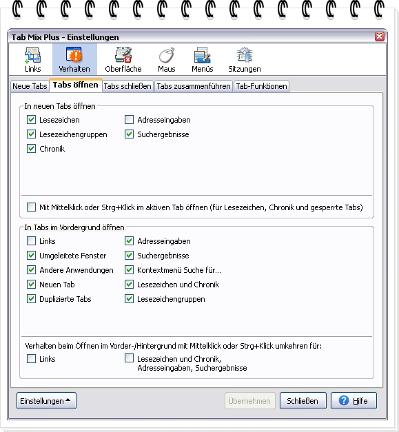Switch to the Tabs schließen tab

click(127, 86)
